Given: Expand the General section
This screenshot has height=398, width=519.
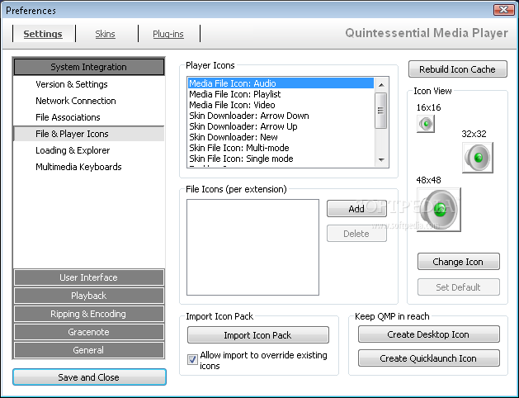Looking at the screenshot, I should [89, 350].
